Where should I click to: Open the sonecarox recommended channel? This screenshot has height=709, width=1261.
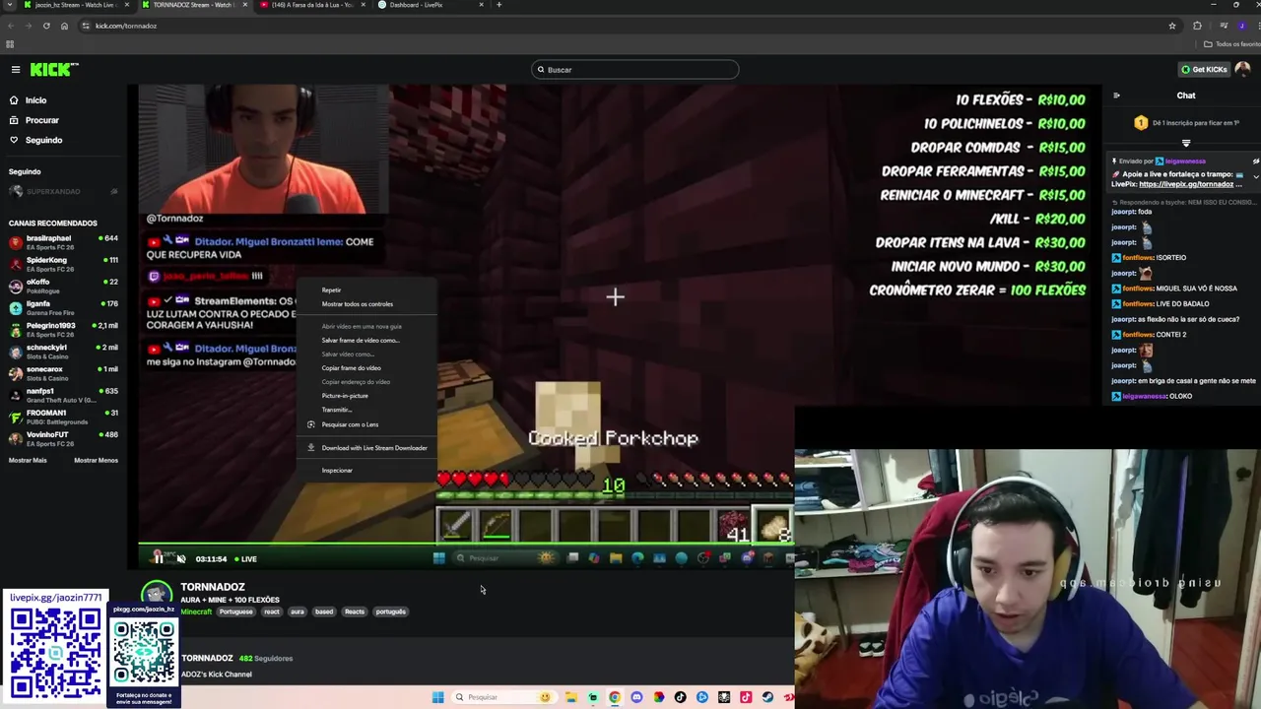point(63,372)
